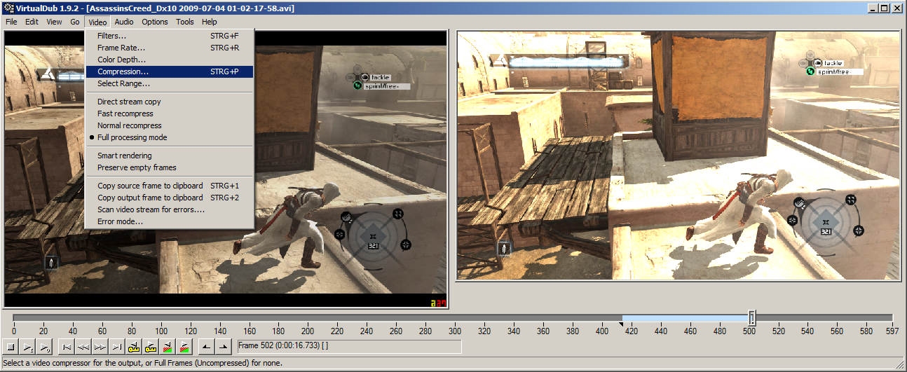The width and height of the screenshot is (907, 372).
Task: Open the Go menu
Action: tap(75, 22)
